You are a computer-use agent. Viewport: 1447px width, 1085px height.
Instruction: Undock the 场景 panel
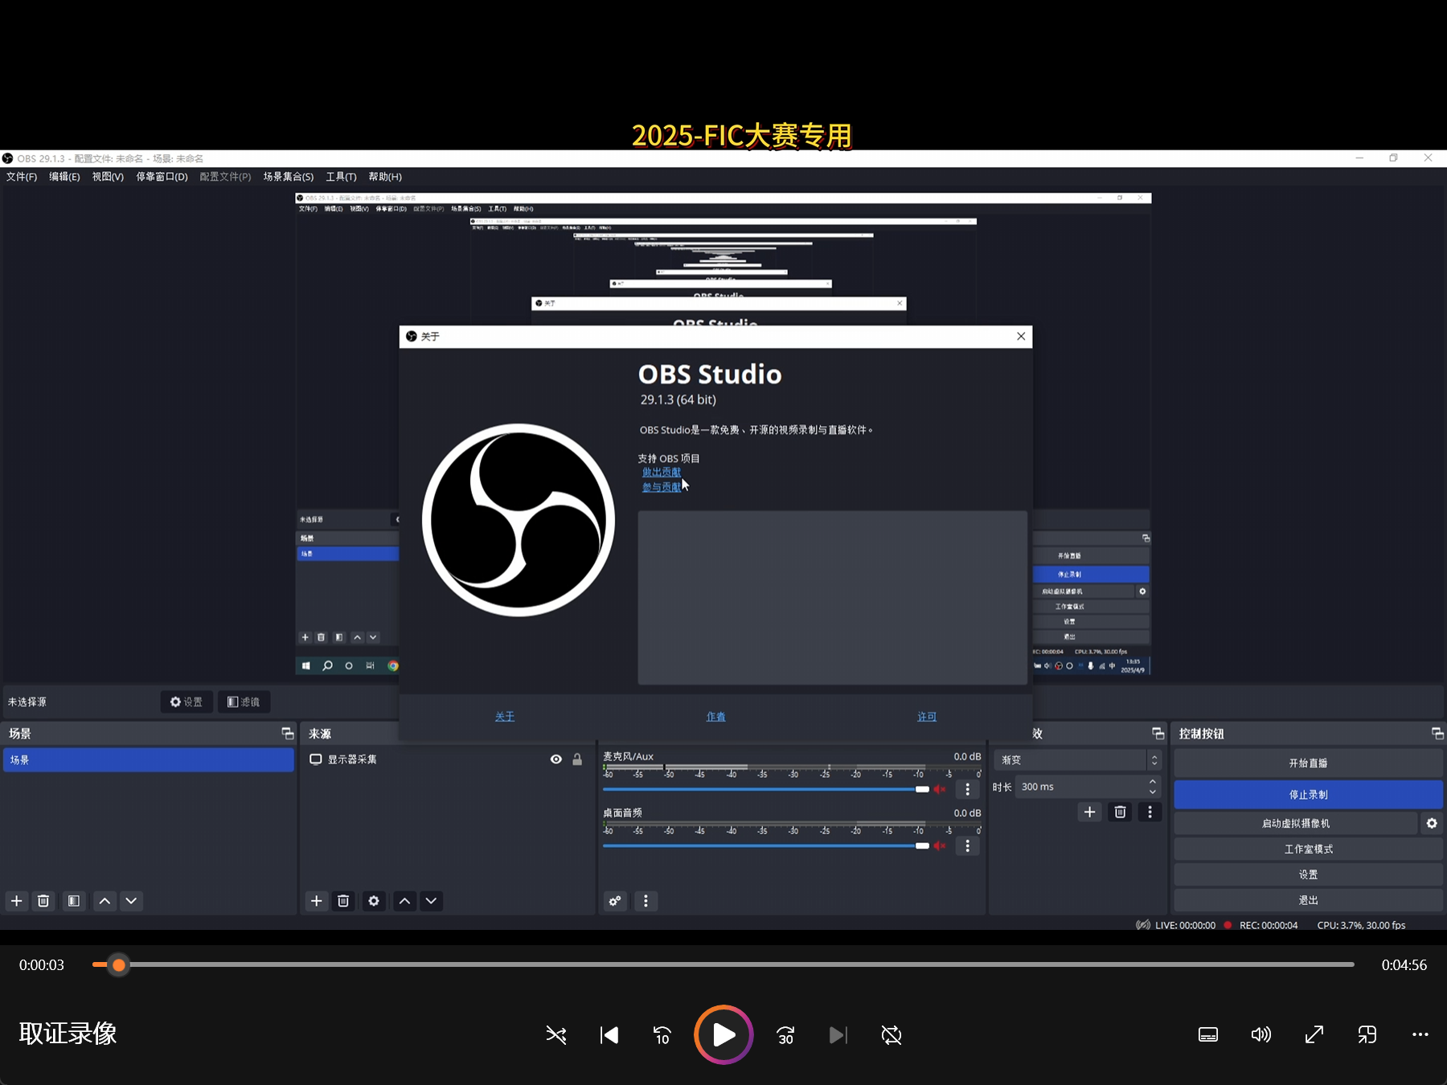[287, 734]
